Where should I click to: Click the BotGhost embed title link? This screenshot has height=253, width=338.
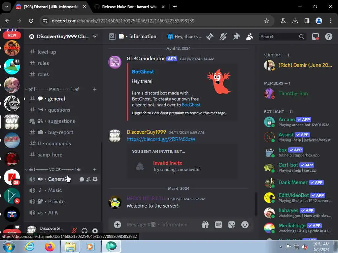[143, 72]
